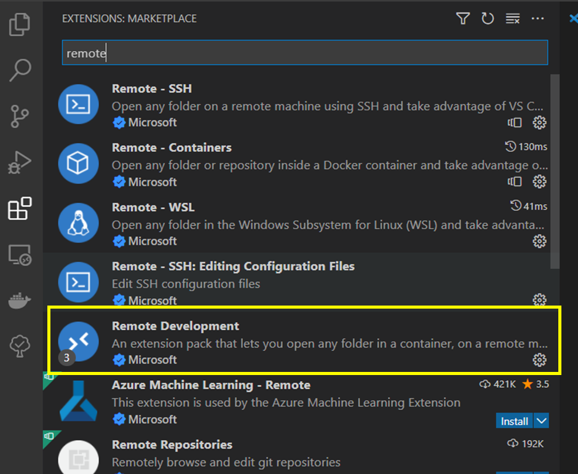Open the Remote Explorer view
The height and width of the screenshot is (474, 578).
point(20,255)
